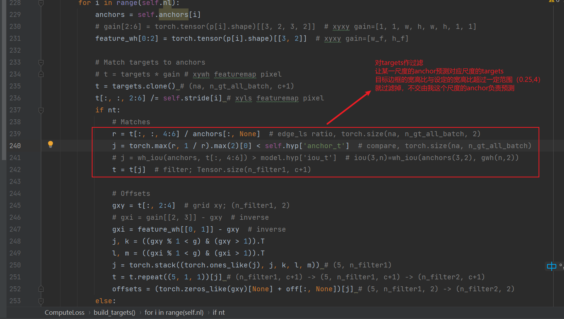The image size is (564, 319).
Task: Click 't.repeat((5, 1, 1))[j]' statement
Action: pyautogui.click(x=176, y=277)
